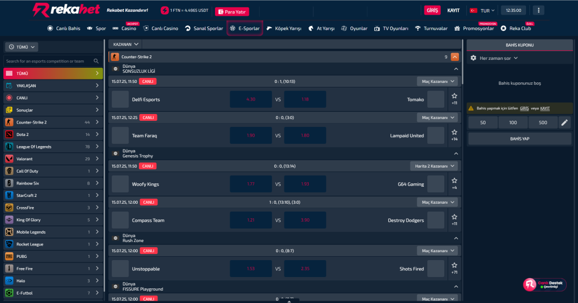
Task: Open the TUR language dropdown
Action: 482,11
